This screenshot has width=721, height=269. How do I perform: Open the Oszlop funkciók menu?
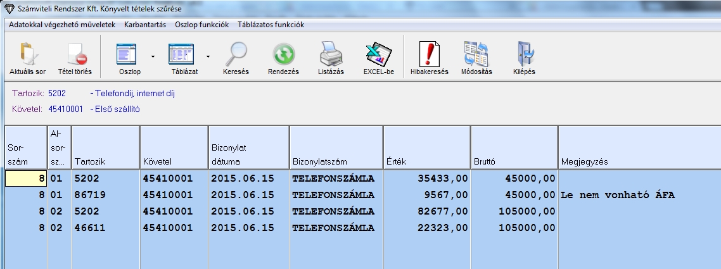pos(201,25)
